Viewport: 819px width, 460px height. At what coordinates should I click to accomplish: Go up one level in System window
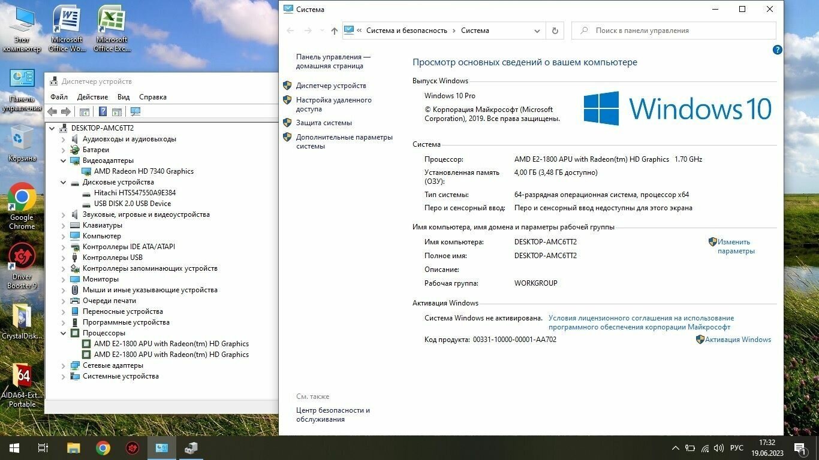[334, 31]
